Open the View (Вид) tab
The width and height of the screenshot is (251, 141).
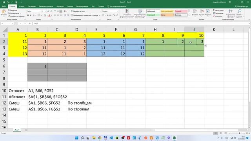[x=93, y=6]
